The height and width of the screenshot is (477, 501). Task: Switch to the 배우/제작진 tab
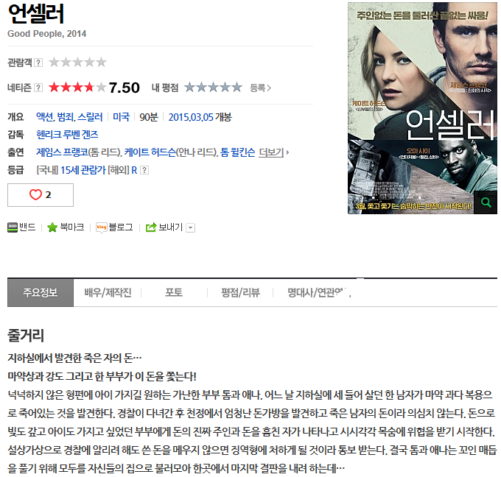click(x=108, y=292)
